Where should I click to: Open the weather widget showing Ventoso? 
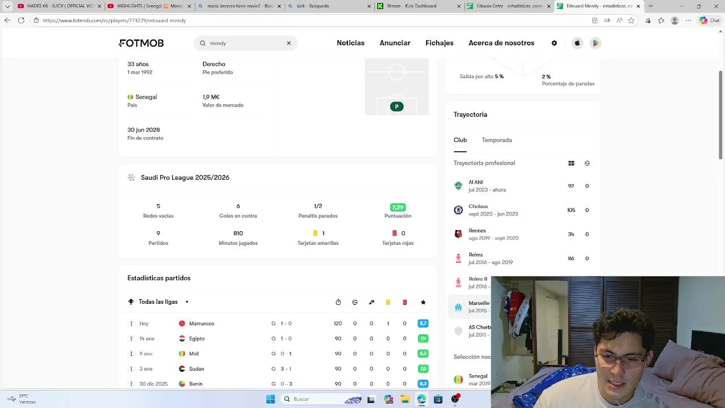click(x=22, y=399)
